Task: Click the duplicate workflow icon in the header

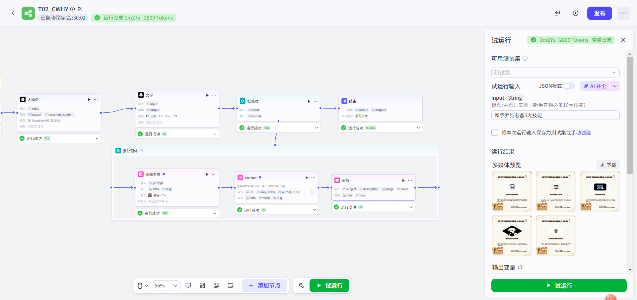Action: (557, 13)
